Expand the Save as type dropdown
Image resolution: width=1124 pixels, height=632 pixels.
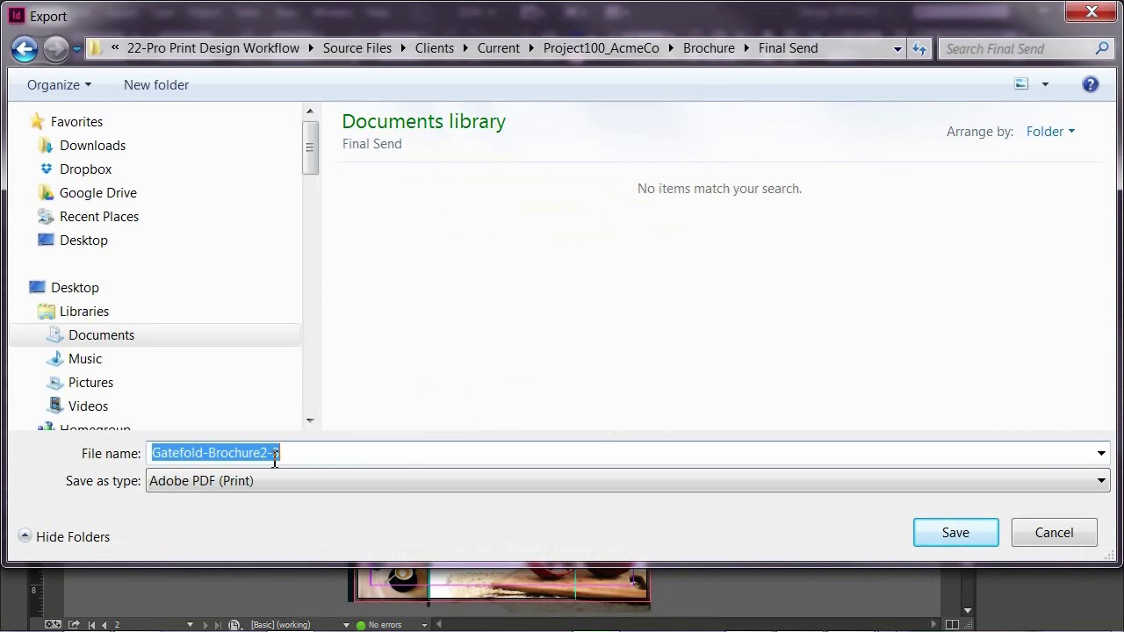(1101, 481)
